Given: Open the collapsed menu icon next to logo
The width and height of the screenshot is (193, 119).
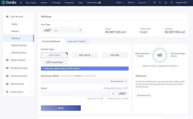Looking at the screenshot, I should tap(21, 3).
